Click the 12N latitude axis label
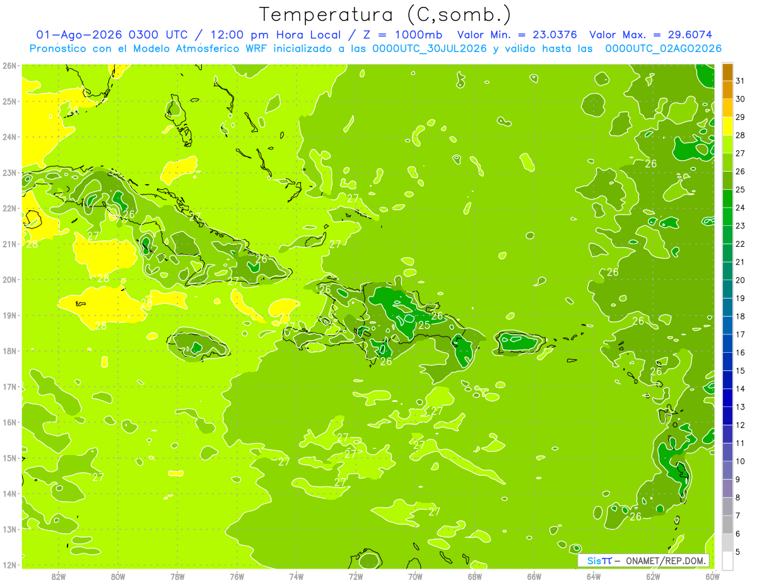This screenshot has height=585, width=757. click(9, 565)
